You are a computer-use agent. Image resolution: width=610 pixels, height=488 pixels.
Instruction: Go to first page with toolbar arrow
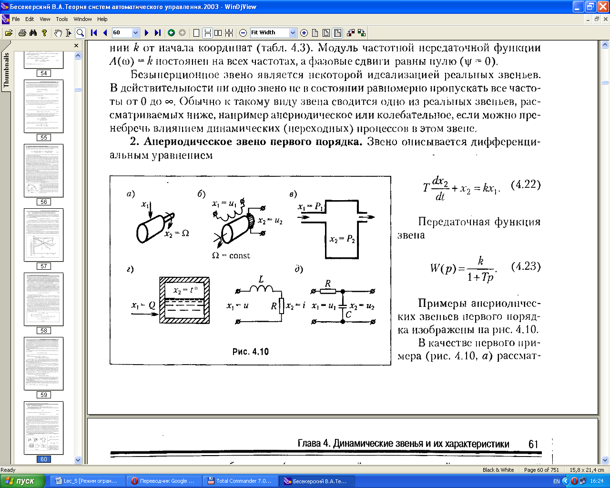click(94, 33)
